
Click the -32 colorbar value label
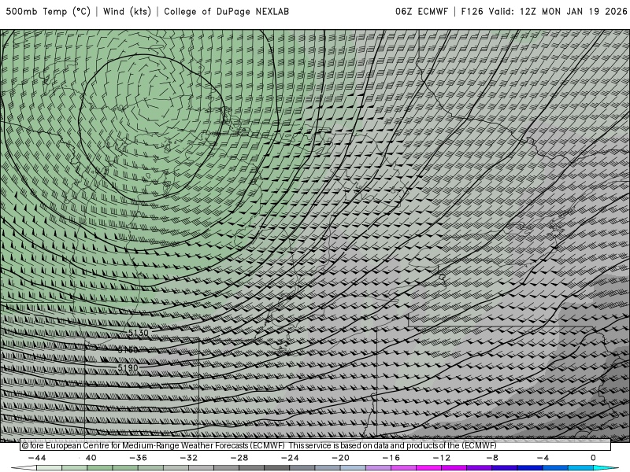(189, 458)
